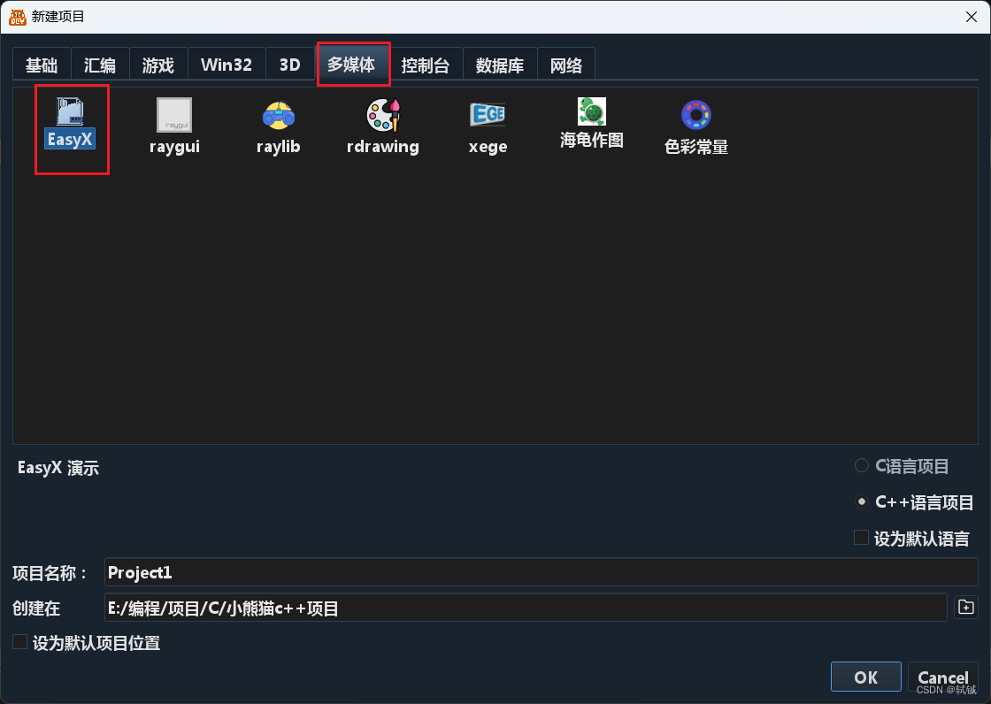Confirm with the OK button

coord(866,677)
